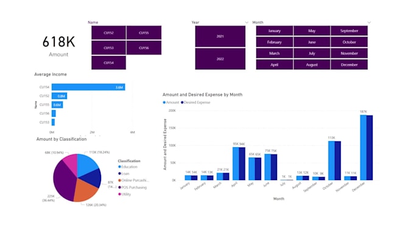414x233 pixels.
Task: Select March in the Month slicer
Action: (275, 54)
